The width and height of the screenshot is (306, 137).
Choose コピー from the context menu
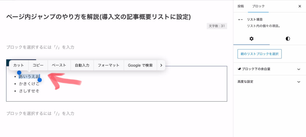pos(38,65)
